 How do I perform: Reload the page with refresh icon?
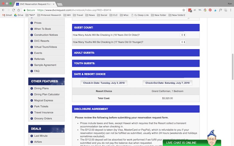[x=13, y=10]
